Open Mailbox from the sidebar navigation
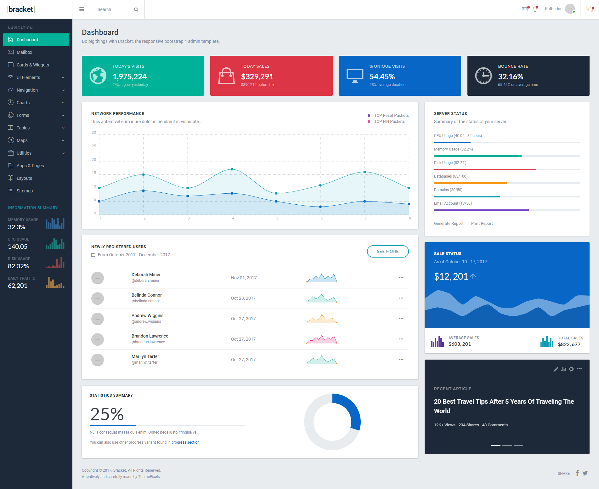This screenshot has width=599, height=489. [36, 52]
